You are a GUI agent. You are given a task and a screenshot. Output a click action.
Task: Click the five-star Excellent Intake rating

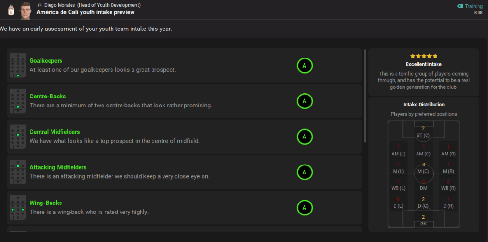(x=423, y=56)
